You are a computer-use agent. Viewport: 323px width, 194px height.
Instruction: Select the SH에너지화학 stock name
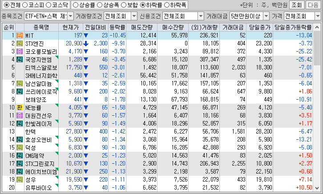click(41, 76)
